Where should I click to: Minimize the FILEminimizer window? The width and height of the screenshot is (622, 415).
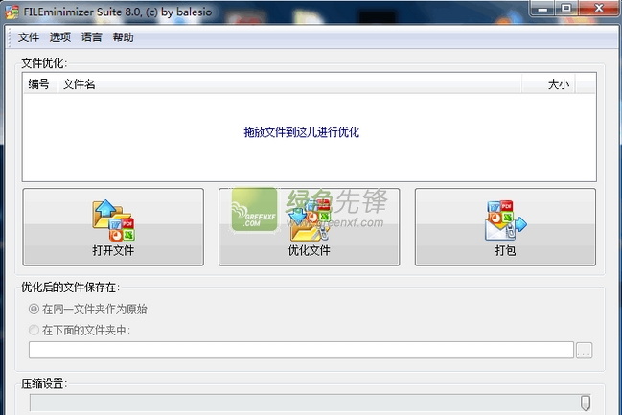point(542,8)
